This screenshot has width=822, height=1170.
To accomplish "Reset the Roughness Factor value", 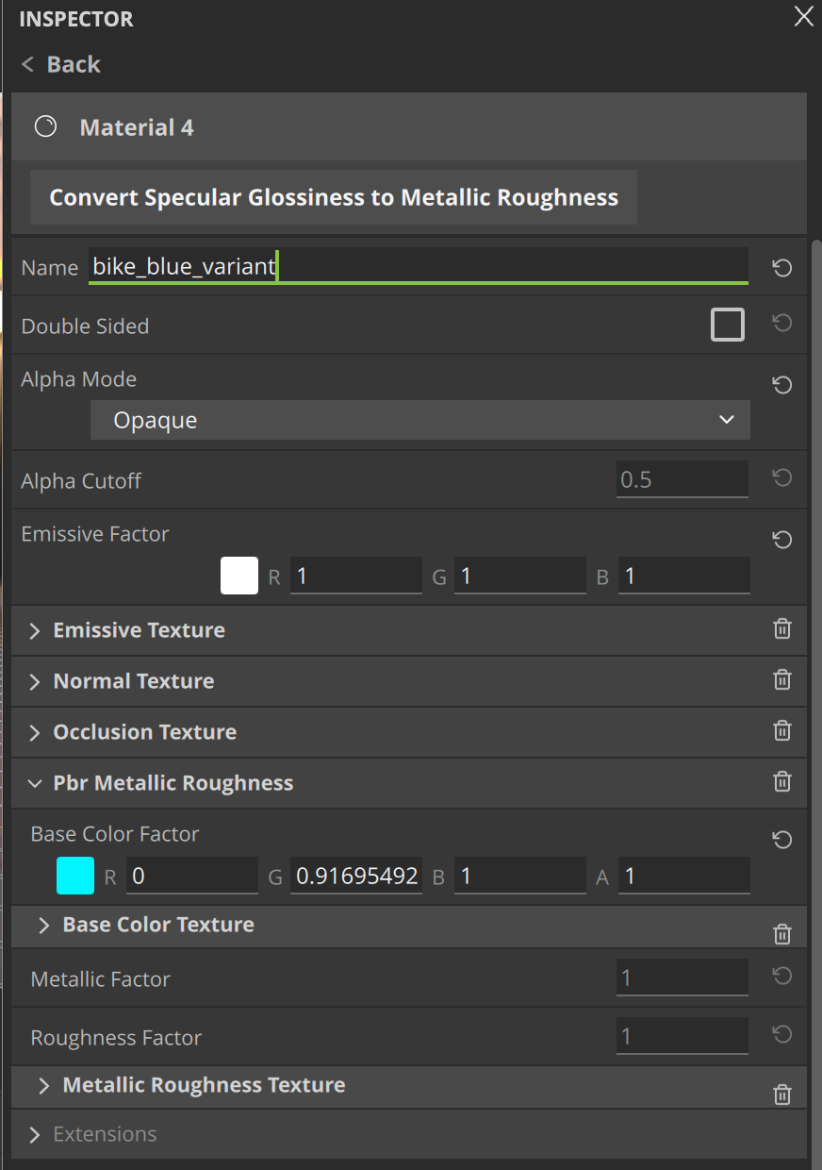I will pos(781,1034).
